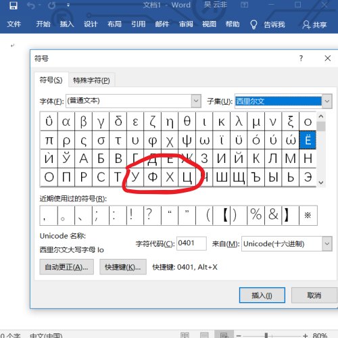Image resolution: width=338 pixels, height=338 pixels.
Task: Pick the recent percent % symbol
Action: (256, 216)
